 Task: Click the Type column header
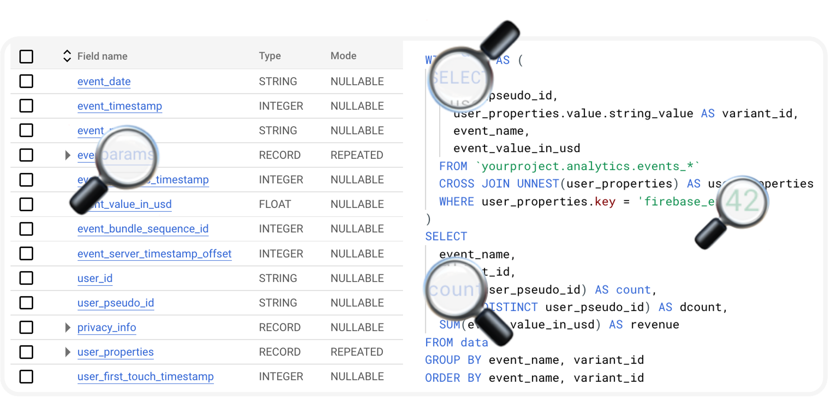pos(270,56)
